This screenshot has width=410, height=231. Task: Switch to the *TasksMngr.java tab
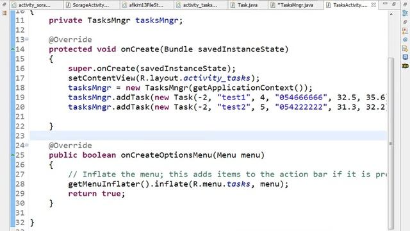pos(295,4)
